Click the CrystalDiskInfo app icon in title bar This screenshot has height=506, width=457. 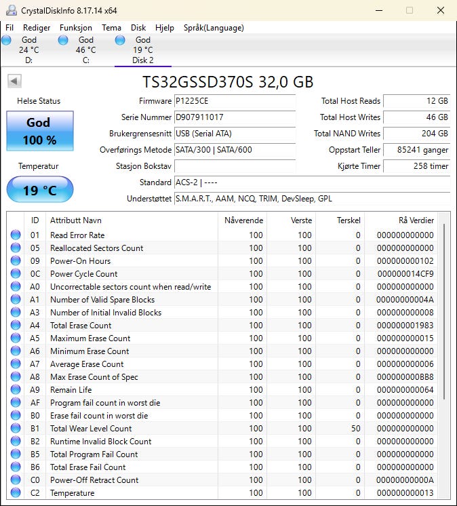(x=10, y=10)
